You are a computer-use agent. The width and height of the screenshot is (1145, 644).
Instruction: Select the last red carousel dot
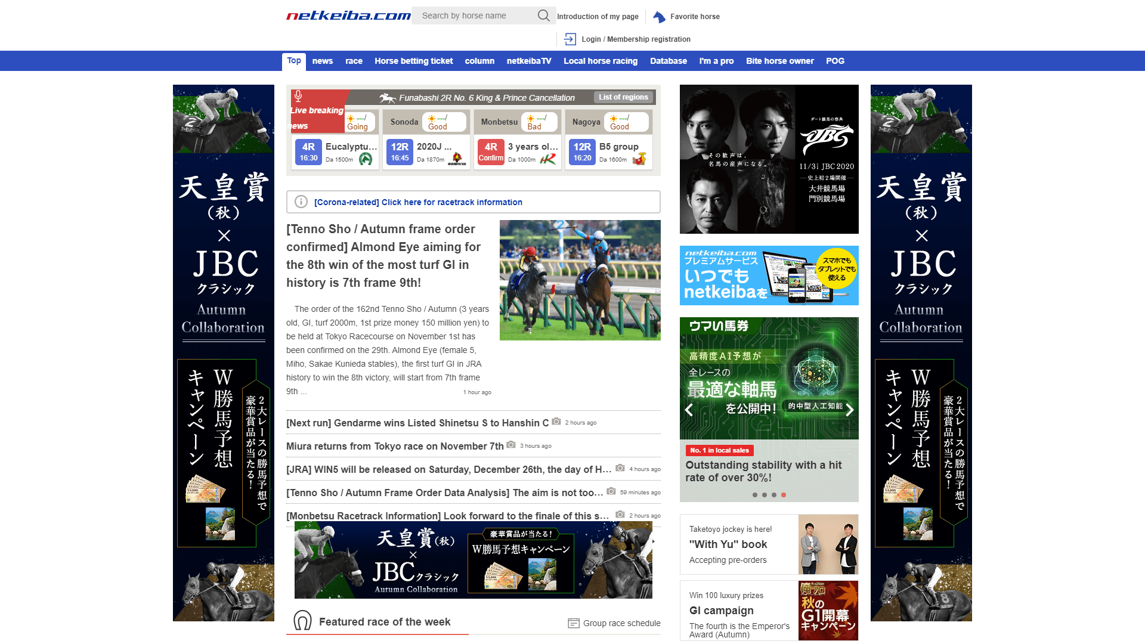784,495
